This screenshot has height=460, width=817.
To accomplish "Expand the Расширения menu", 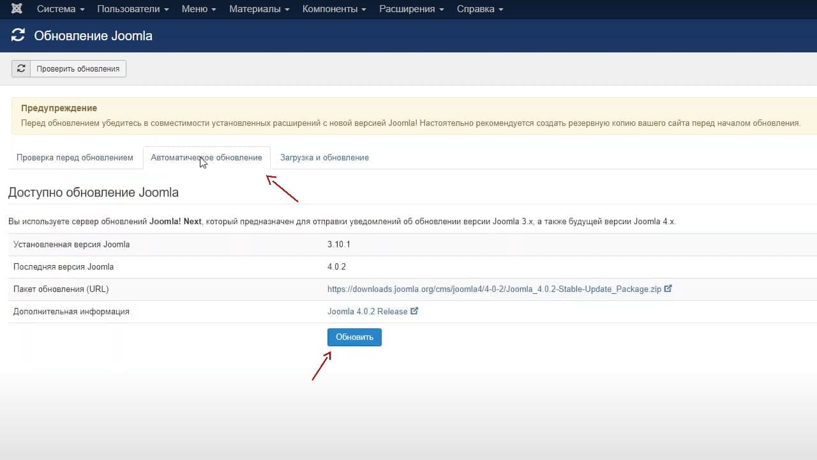I will 412,9.
